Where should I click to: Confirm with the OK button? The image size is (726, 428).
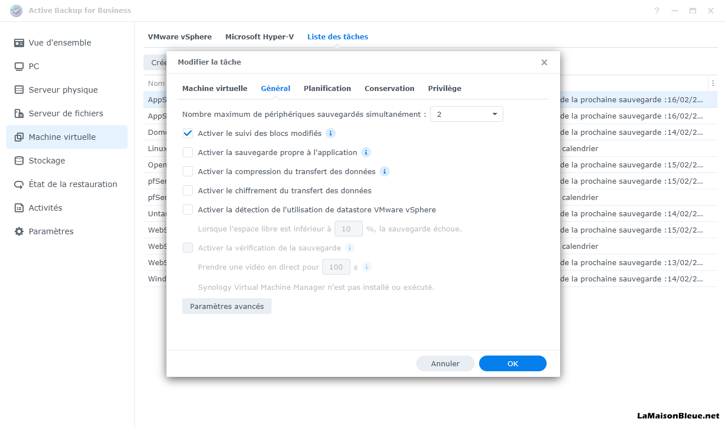[x=513, y=363]
